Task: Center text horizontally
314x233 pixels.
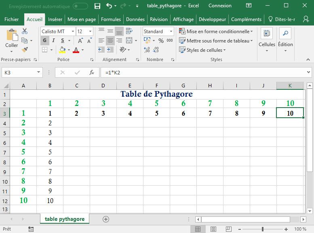Action: [x=110, y=40]
